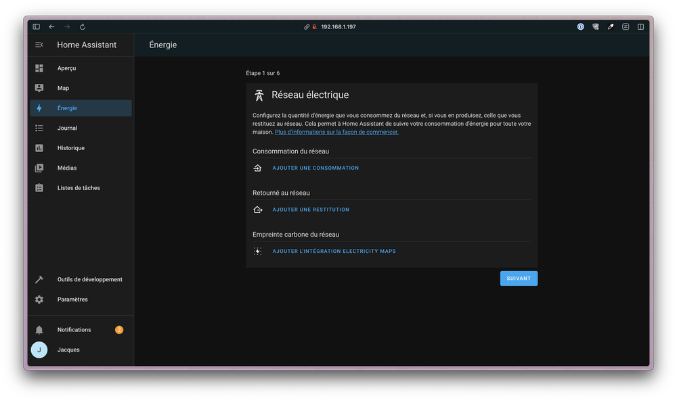This screenshot has width=677, height=401.
Task: Click the Jacques profile name
Action: (x=68, y=350)
